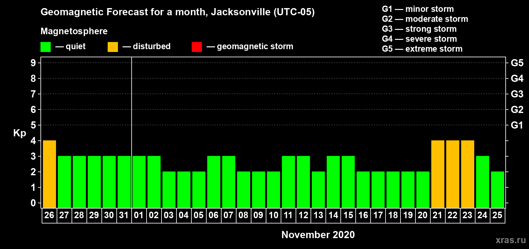Image resolution: width=529 pixels, height=249 pixels.
Task: Select the green bar for day 11
Action: 288,182
